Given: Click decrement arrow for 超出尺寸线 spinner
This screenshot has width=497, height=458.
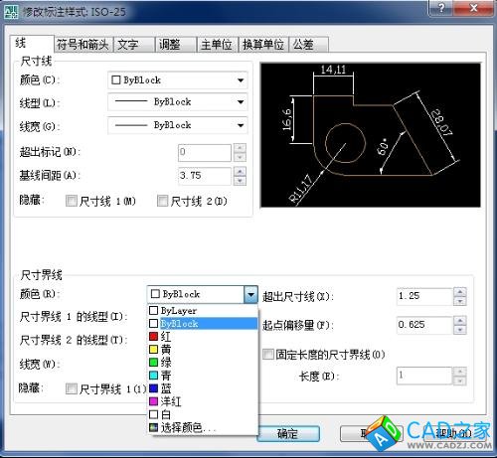Looking at the screenshot, I should pyautogui.click(x=460, y=301).
